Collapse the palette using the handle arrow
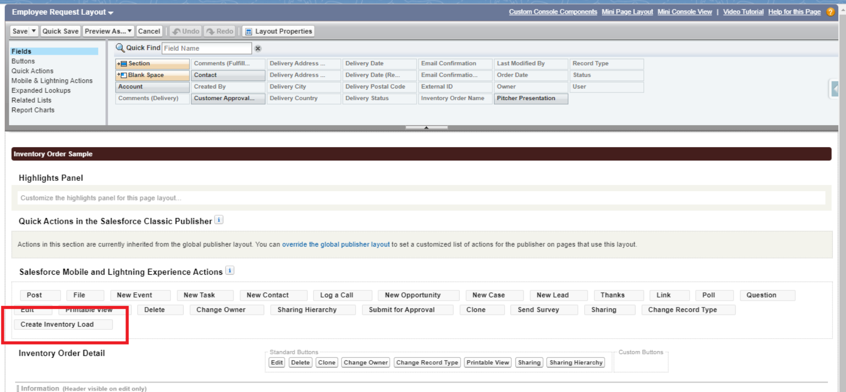The height and width of the screenshot is (392, 846). pyautogui.click(x=426, y=128)
